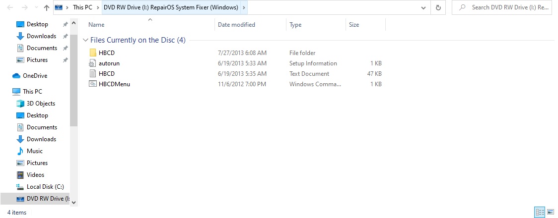Click the Refresh button in address bar
Viewport: 558px width, 218px height.
[x=438, y=8]
